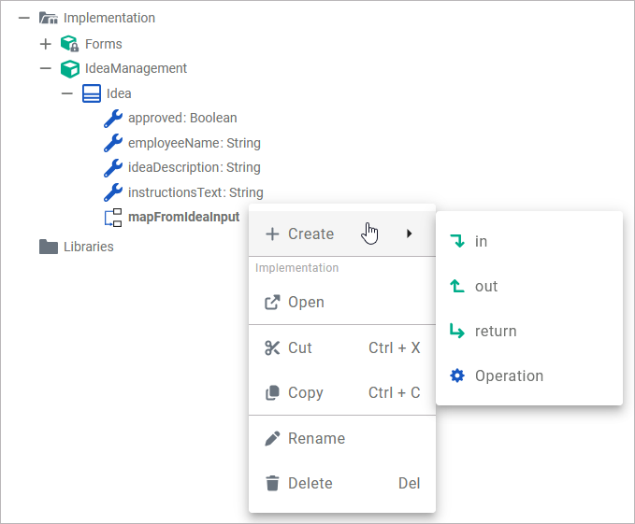Click the Libraries folder icon
The height and width of the screenshot is (524, 635).
tap(49, 247)
